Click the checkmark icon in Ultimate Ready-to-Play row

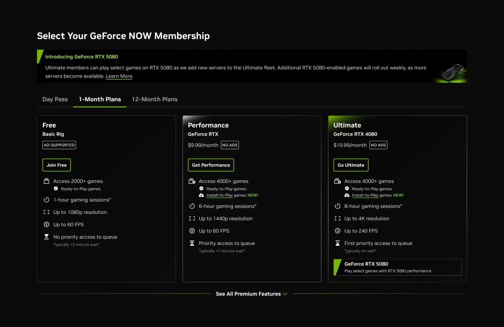347,189
